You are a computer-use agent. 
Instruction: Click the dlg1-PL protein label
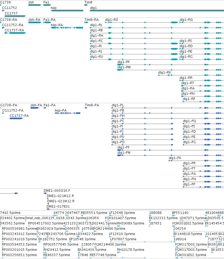click(x=118, y=105)
